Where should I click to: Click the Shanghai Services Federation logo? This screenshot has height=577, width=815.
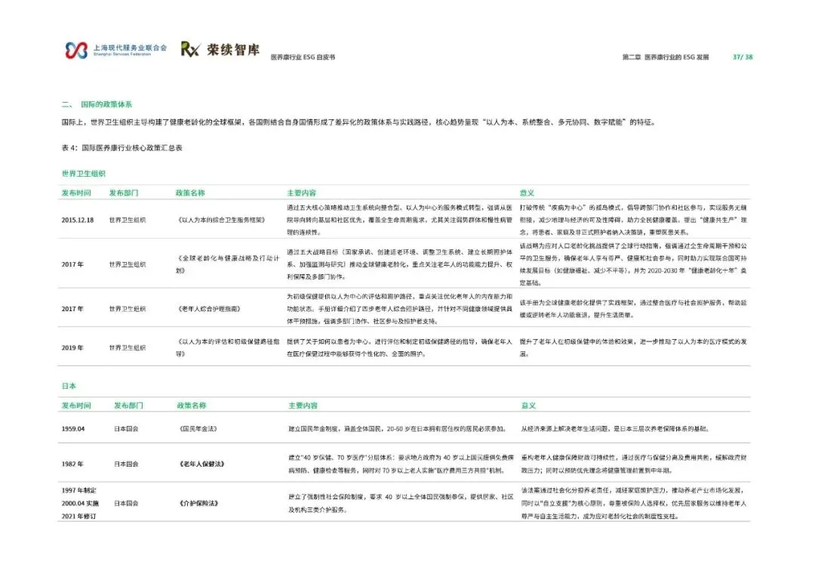(116, 50)
